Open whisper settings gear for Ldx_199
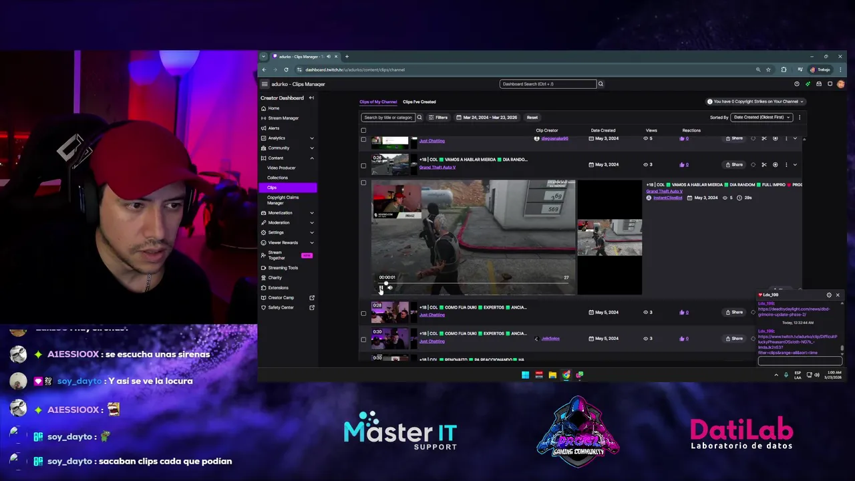This screenshot has width=855, height=481. tap(829, 295)
